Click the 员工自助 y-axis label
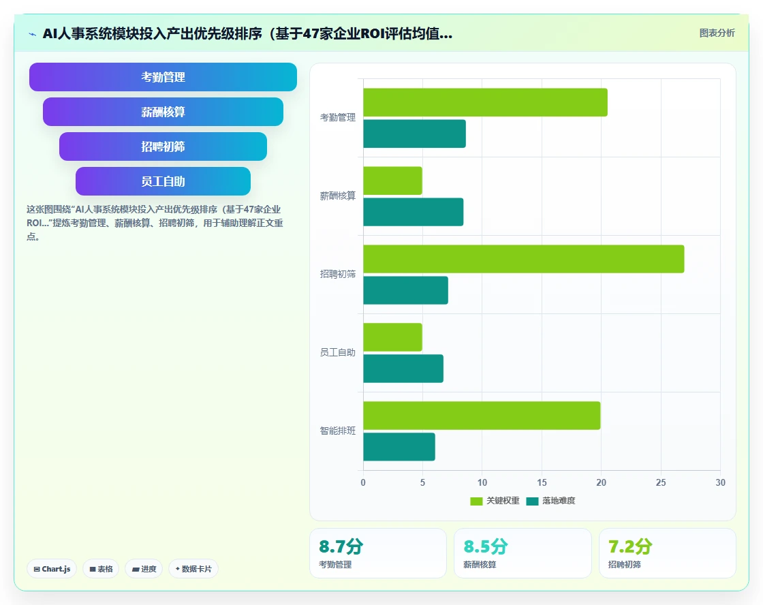Image resolution: width=763 pixels, height=605 pixels. pyautogui.click(x=337, y=352)
